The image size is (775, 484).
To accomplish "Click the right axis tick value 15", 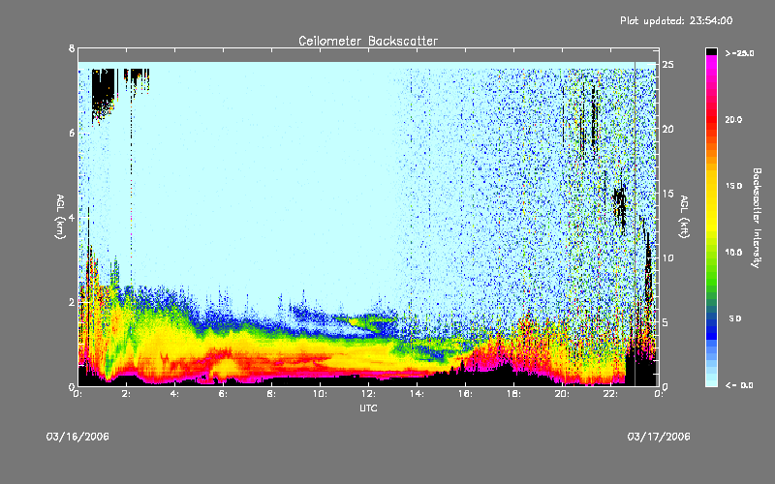I will (x=668, y=194).
